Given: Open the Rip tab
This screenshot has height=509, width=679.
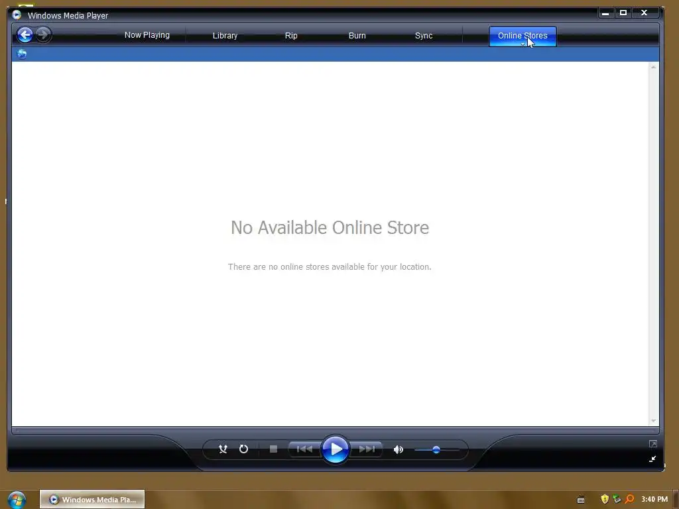Looking at the screenshot, I should point(291,36).
